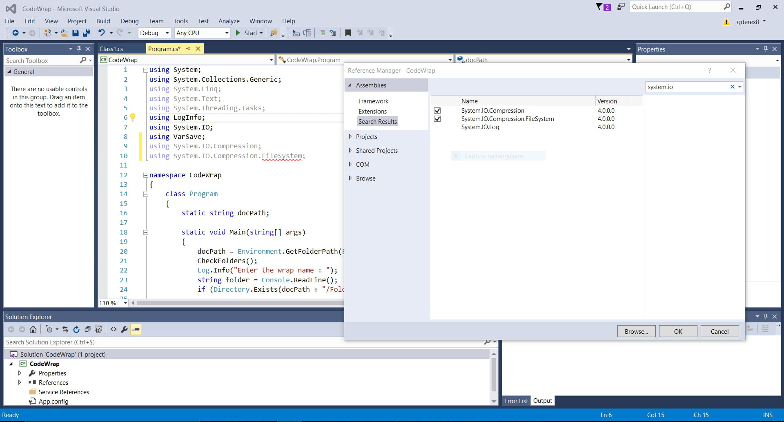784x422 pixels.
Task: Click the Show All Files icon
Action: click(98, 329)
